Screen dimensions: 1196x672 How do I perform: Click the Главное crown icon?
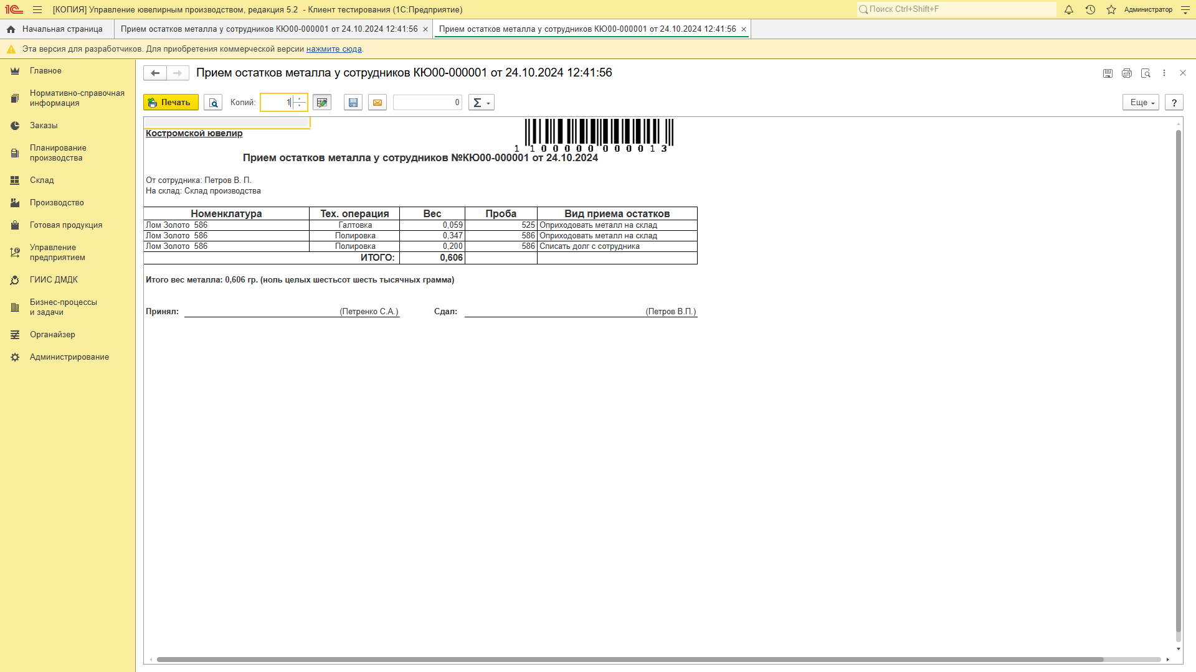[x=15, y=71]
